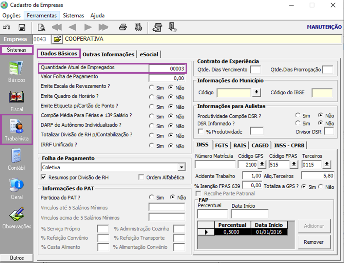Click the Adicionar button
Screen dimensions: 344x263
tap(314, 226)
